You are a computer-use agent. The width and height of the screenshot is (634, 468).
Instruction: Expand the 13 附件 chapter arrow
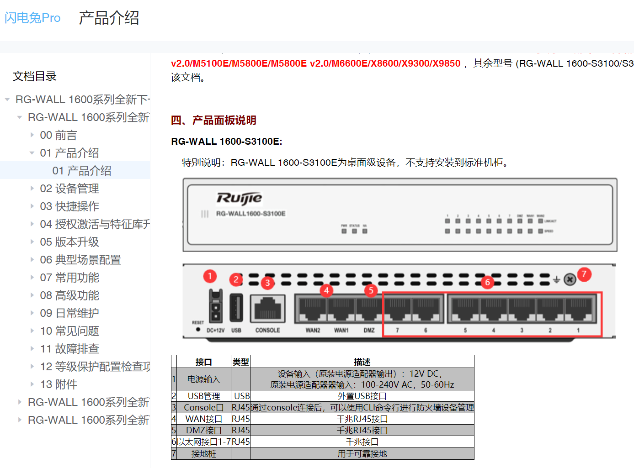pos(32,384)
